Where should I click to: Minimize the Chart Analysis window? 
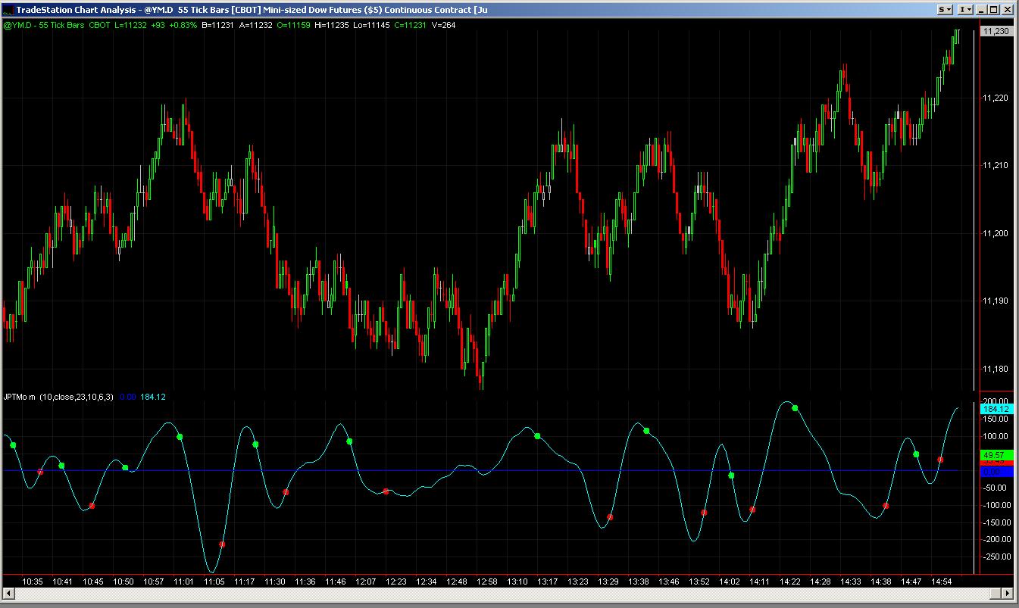click(x=982, y=9)
